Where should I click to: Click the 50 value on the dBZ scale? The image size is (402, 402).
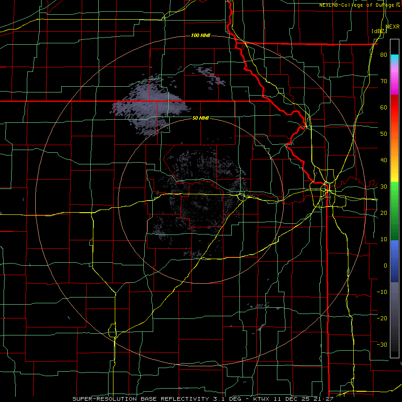384,134
